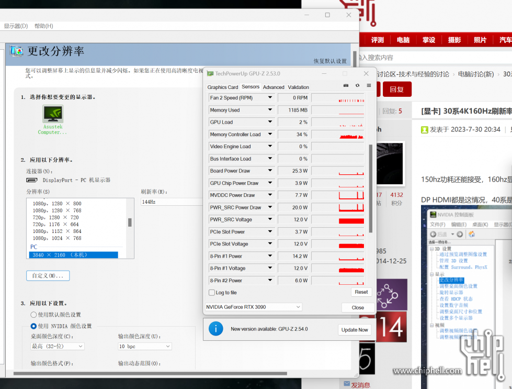512x389 pixels.
Task: Click the Reset button in GPU-Z
Action: 361,292
